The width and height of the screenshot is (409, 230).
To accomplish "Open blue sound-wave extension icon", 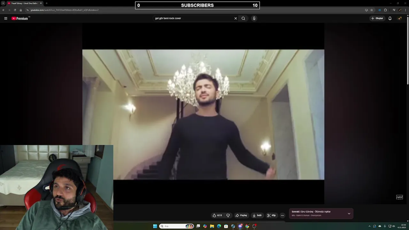I will tap(380, 10).
